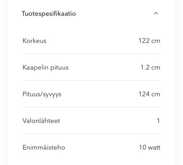This screenshot has height=165, width=183.
Task: Click the 1.2 cm cable length value
Action: click(x=150, y=67)
